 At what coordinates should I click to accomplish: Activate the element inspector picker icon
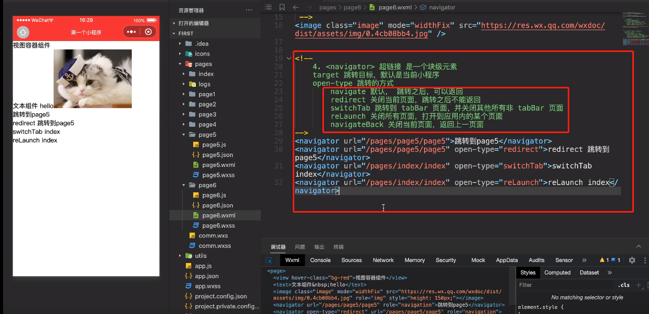point(269,260)
